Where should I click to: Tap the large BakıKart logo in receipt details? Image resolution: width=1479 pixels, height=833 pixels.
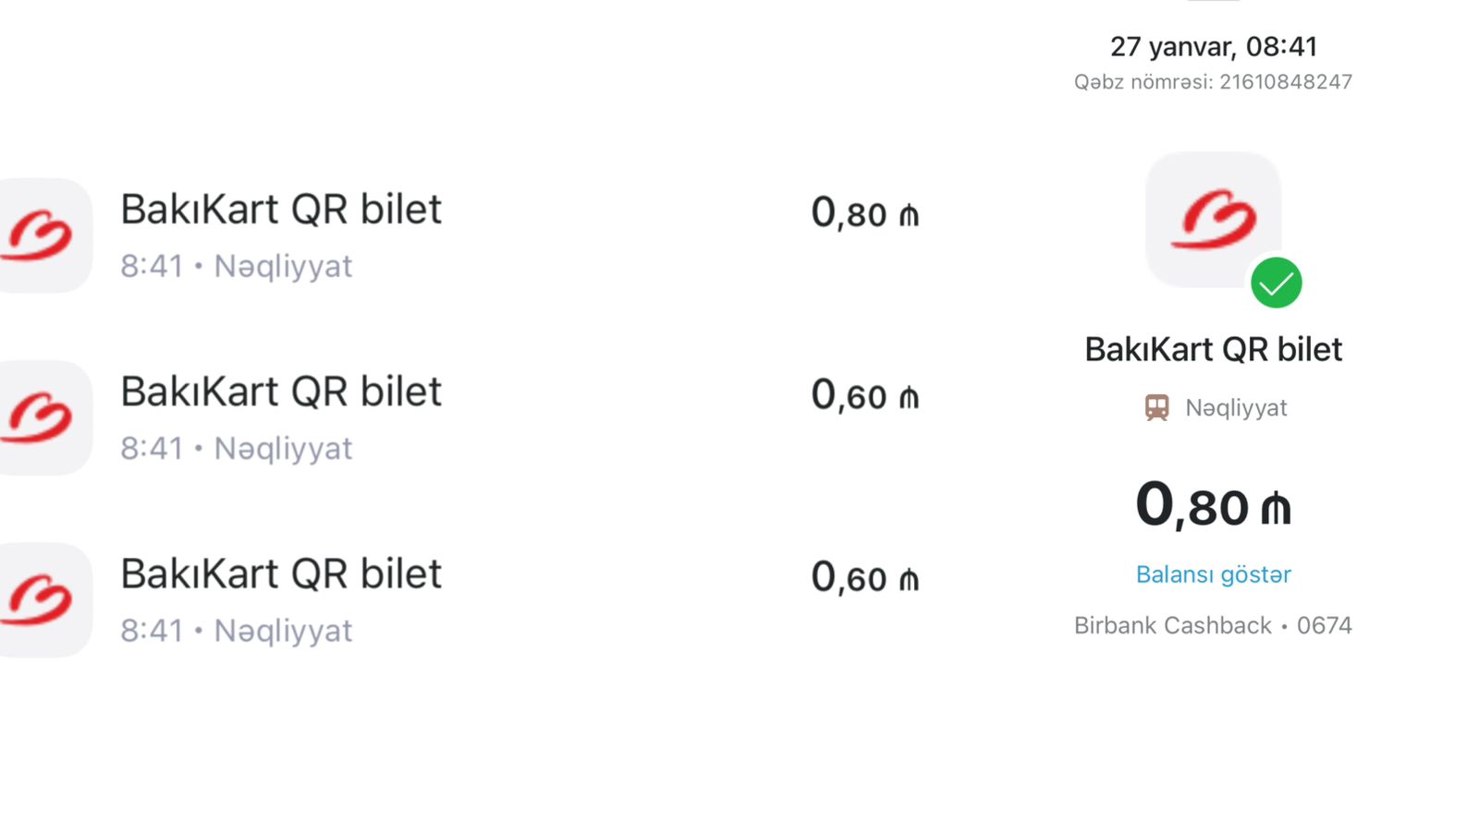tap(1213, 220)
